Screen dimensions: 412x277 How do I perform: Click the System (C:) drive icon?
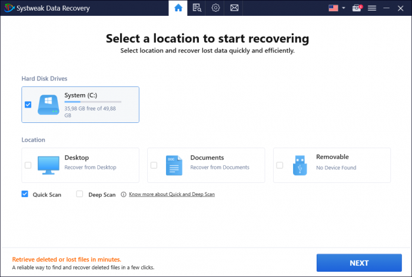(x=48, y=105)
